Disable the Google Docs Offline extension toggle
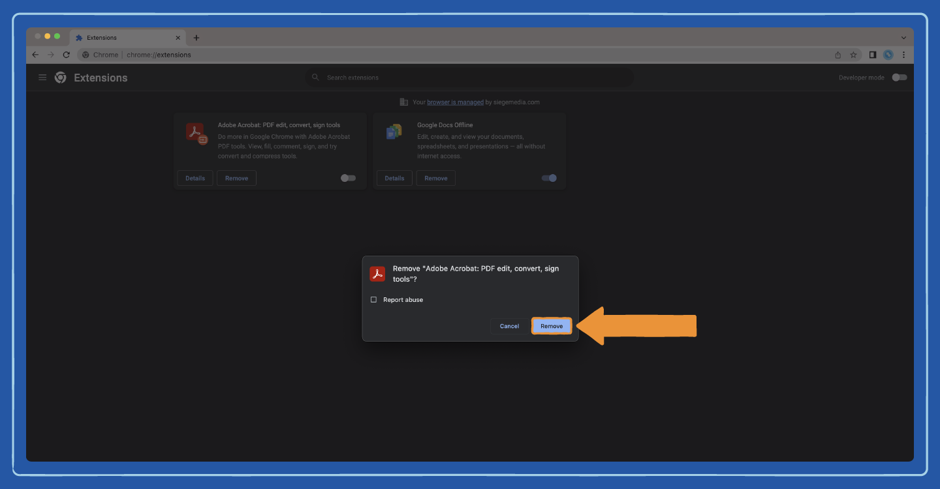Screen dimensions: 940x489 [x=549, y=177]
